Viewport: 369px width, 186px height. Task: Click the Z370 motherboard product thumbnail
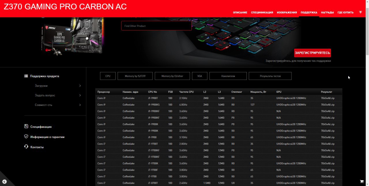(x=73, y=36)
